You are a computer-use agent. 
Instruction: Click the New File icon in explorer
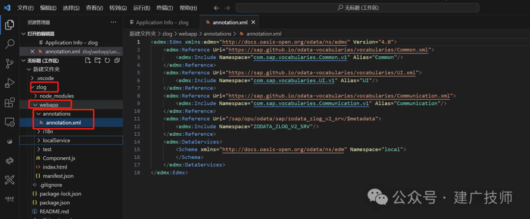[x=88, y=60]
